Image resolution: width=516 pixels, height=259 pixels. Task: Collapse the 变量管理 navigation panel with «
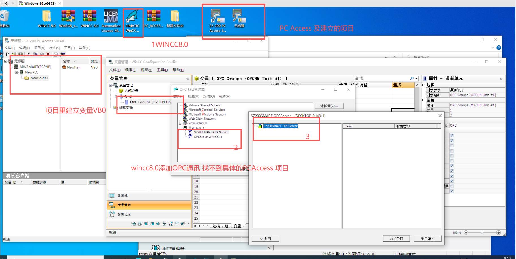pos(187,79)
